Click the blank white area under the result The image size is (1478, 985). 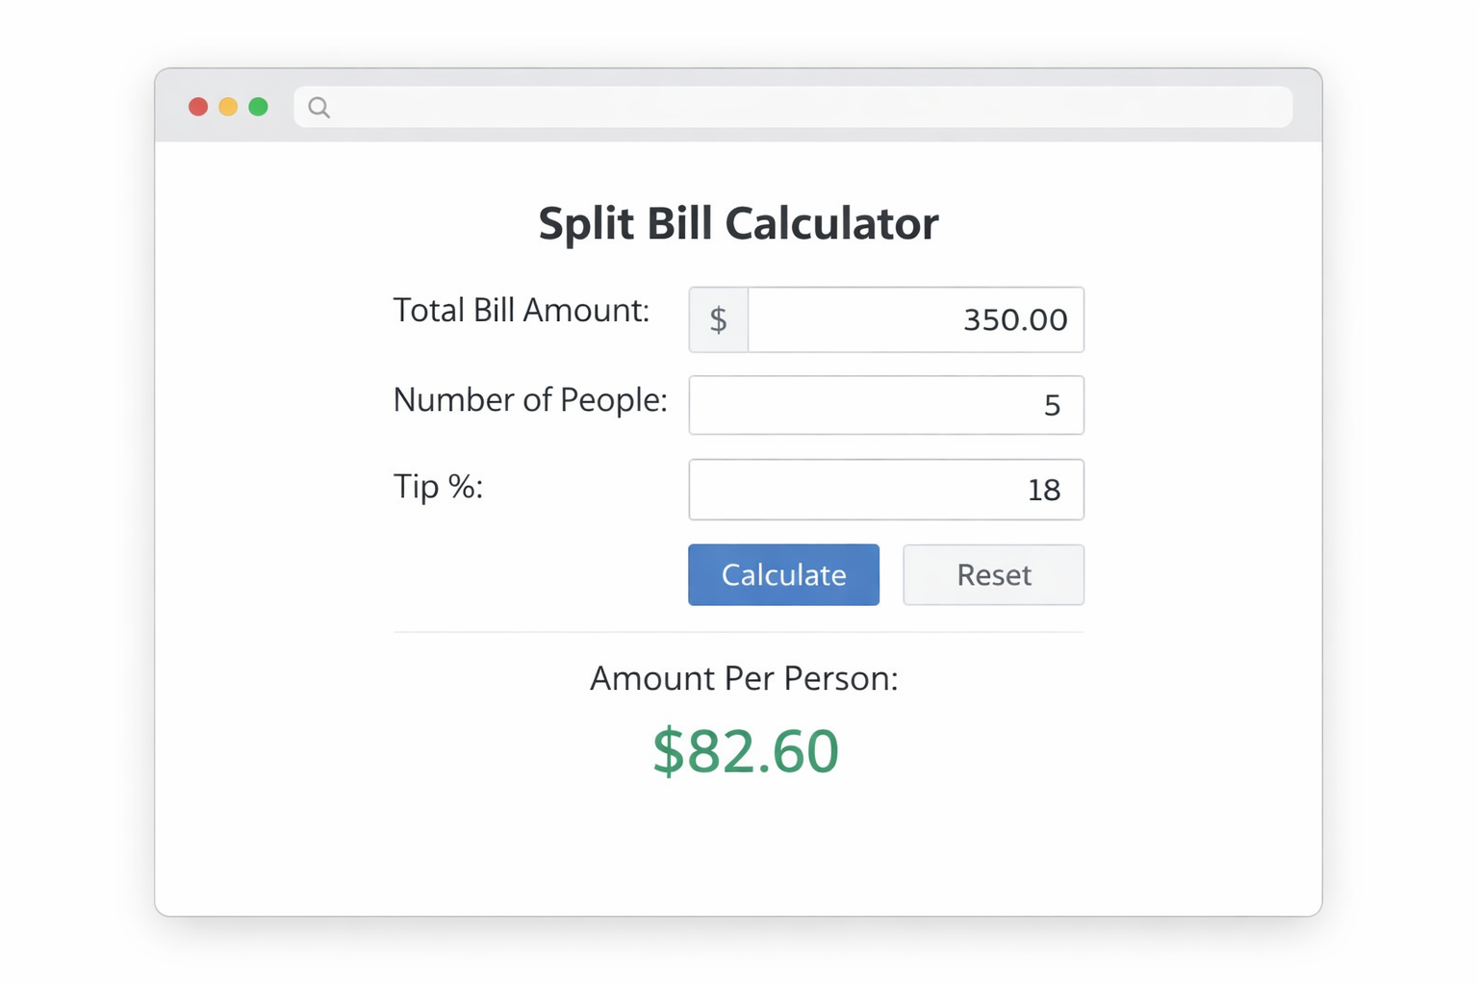[738, 851]
